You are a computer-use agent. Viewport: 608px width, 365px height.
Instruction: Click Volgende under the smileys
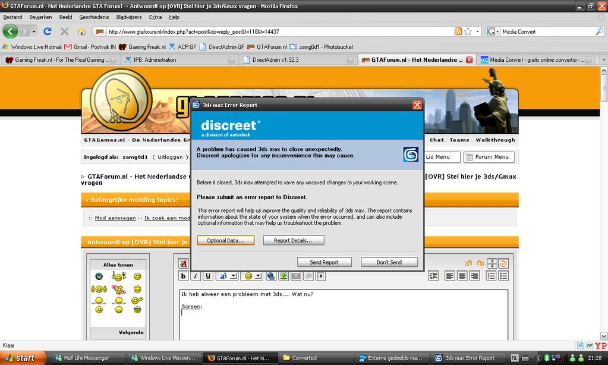click(x=131, y=332)
